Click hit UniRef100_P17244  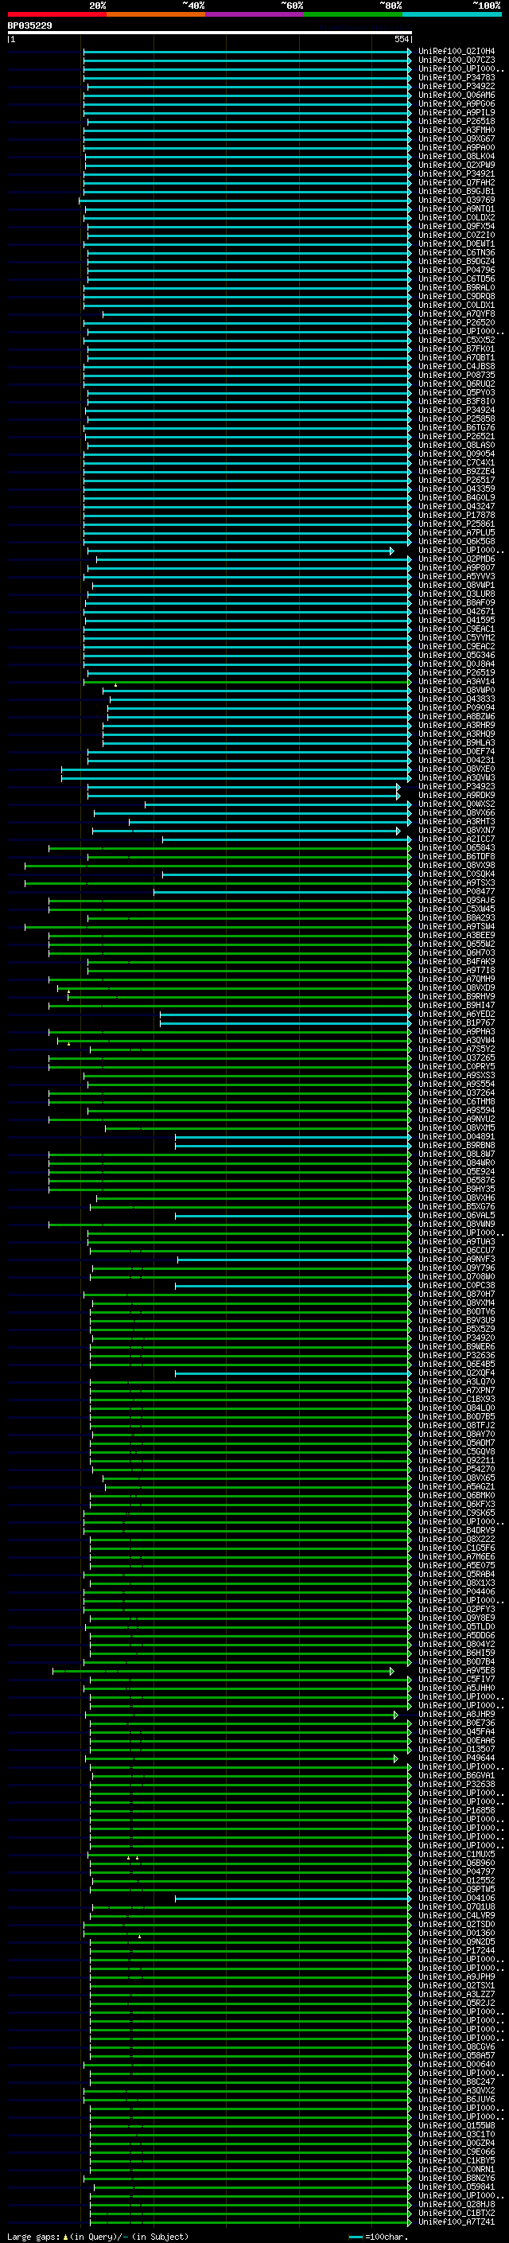tap(457, 1951)
